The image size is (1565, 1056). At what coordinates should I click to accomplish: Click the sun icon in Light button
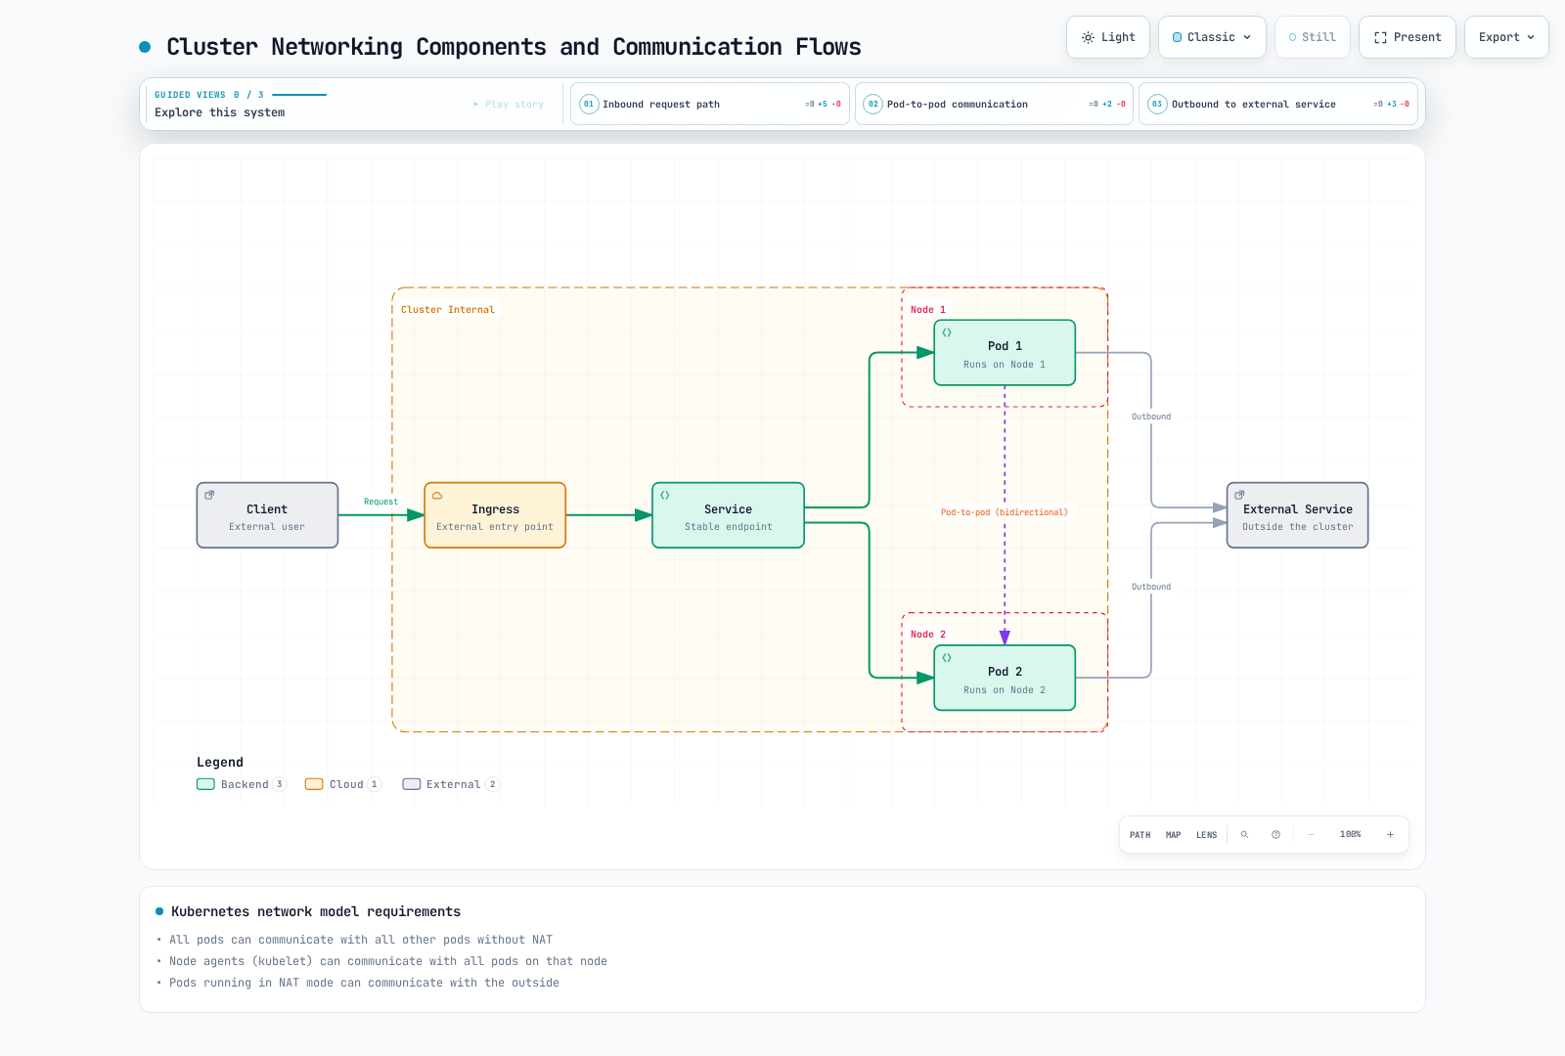point(1088,37)
